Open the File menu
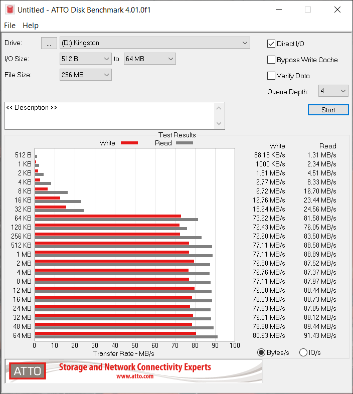The width and height of the screenshot is (353, 394). pyautogui.click(x=10, y=26)
